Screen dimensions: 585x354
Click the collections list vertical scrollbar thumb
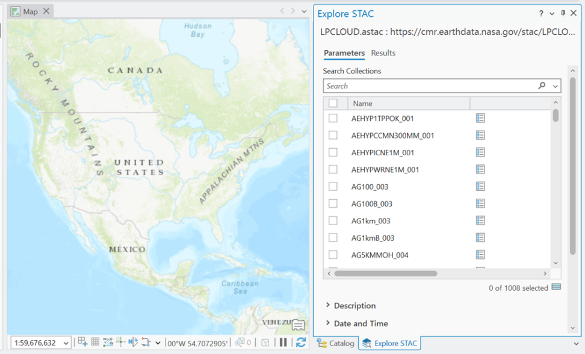[x=556, y=115]
